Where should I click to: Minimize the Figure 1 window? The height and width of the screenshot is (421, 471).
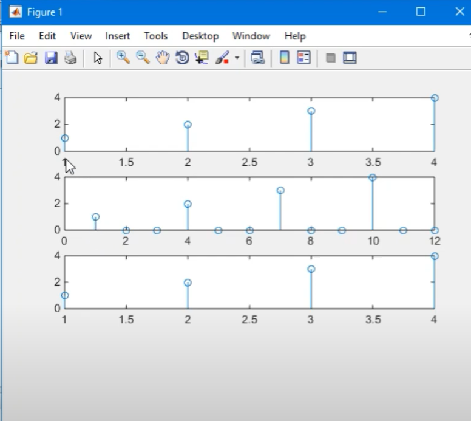coord(382,12)
